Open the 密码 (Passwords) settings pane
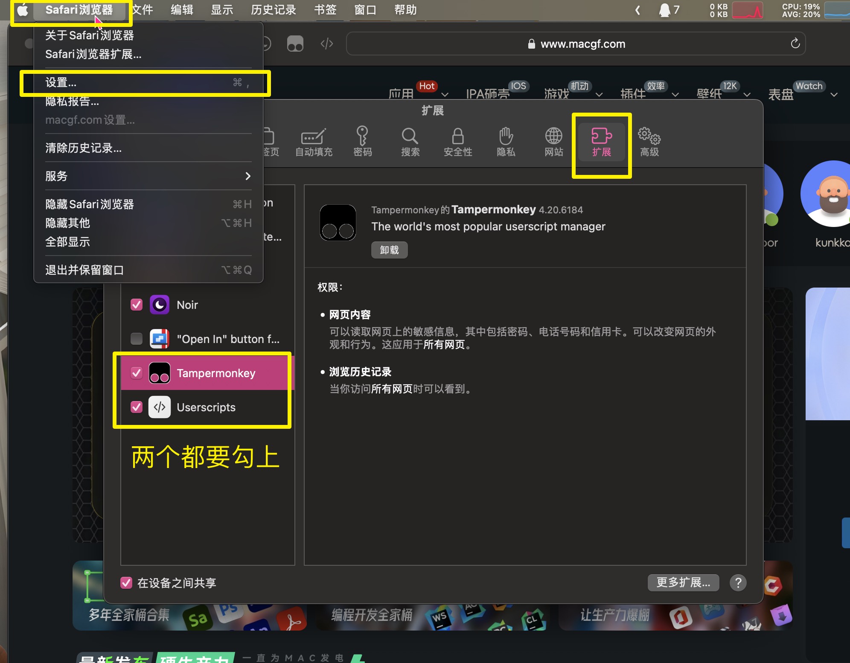 tap(362, 142)
